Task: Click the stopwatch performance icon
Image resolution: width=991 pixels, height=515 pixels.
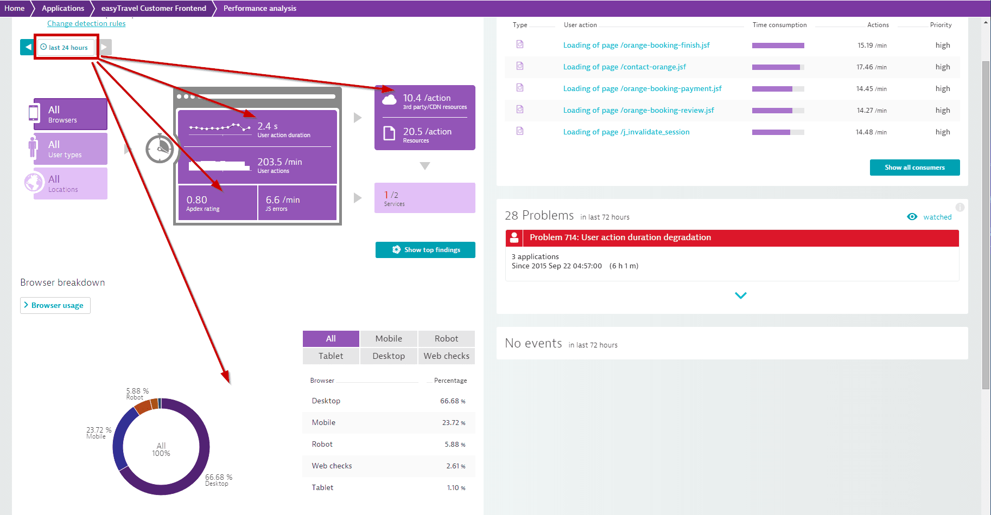Action: 160,148
